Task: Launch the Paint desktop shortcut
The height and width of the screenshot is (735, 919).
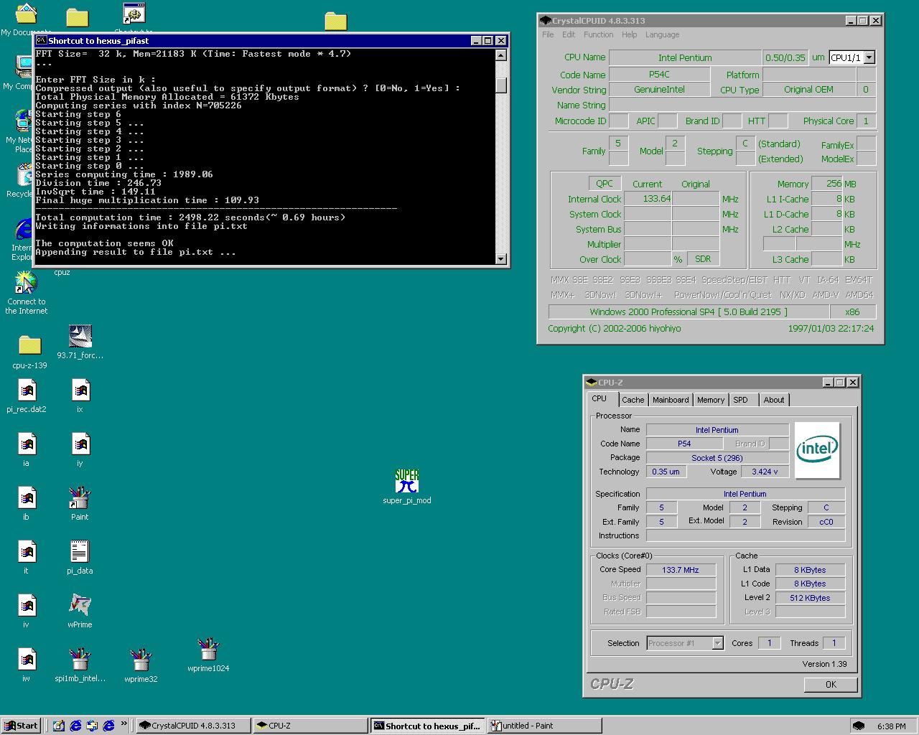Action: tap(80, 503)
